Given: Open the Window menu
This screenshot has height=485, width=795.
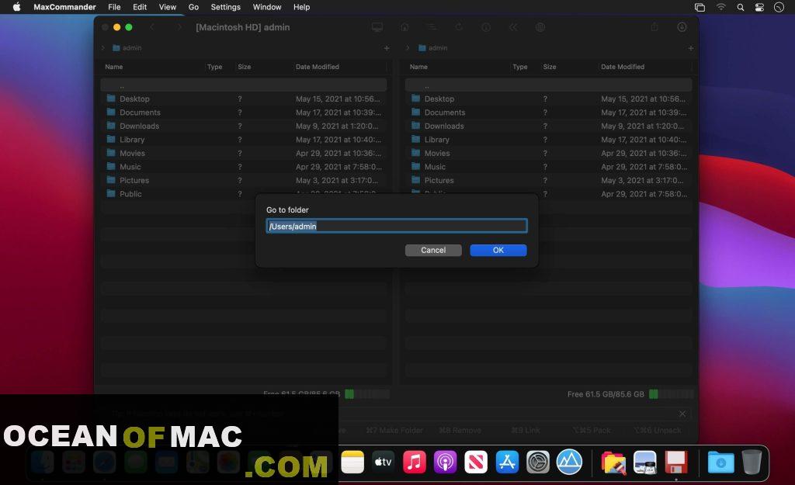Looking at the screenshot, I should pyautogui.click(x=267, y=7).
